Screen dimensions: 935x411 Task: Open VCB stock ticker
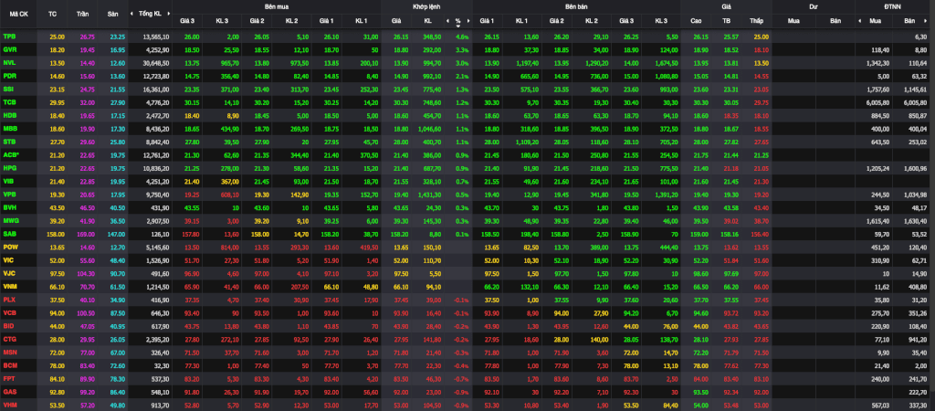[x=9, y=312]
